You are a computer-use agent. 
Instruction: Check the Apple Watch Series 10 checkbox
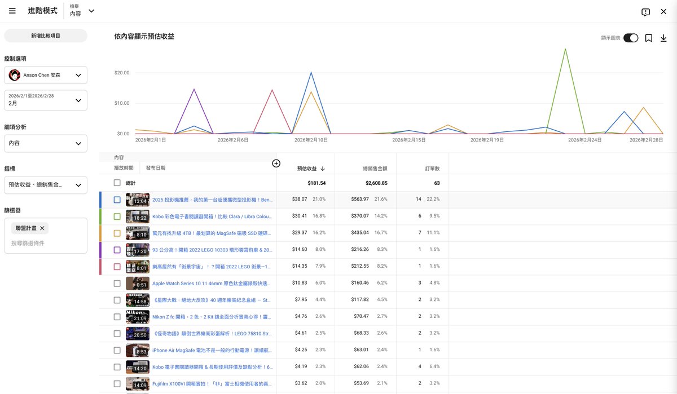[x=117, y=284]
